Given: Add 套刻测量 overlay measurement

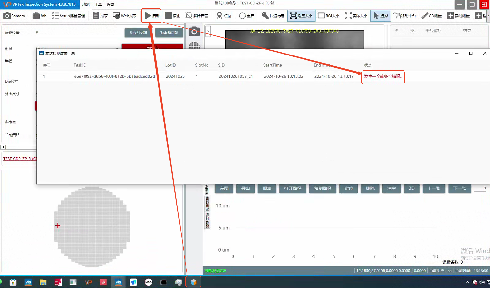Looking at the screenshot, I should tap(458, 16).
